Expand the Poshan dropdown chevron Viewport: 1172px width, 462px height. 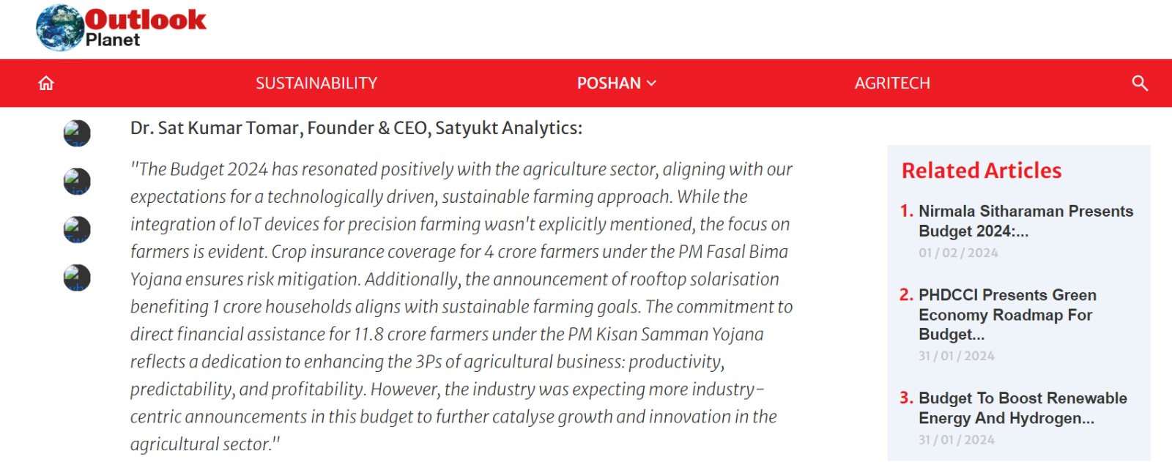click(x=652, y=83)
